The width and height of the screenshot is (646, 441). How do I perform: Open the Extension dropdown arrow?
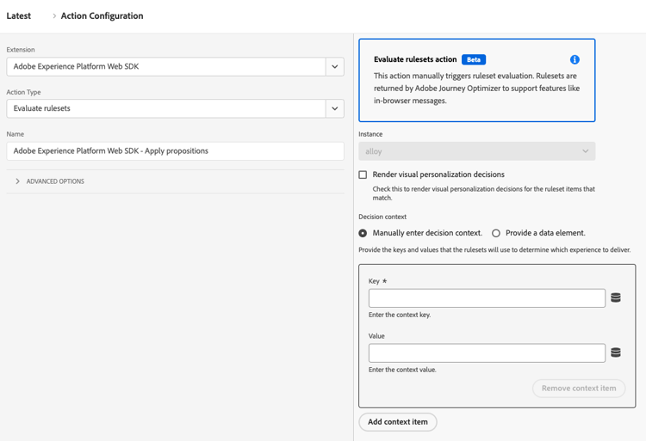point(335,67)
